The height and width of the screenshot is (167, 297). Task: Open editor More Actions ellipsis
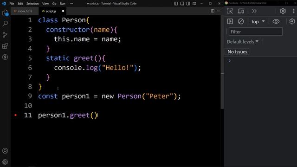(219, 11)
